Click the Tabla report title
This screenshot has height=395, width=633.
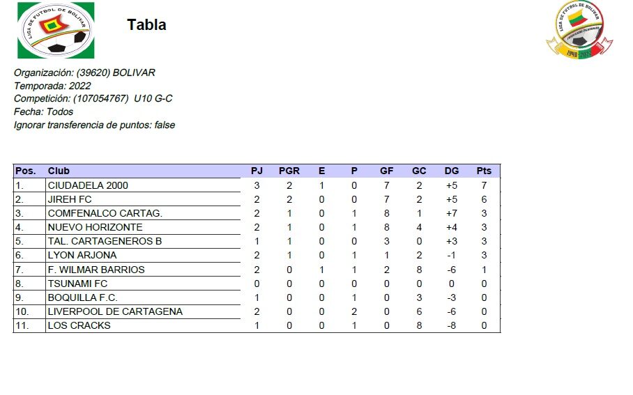tap(146, 25)
